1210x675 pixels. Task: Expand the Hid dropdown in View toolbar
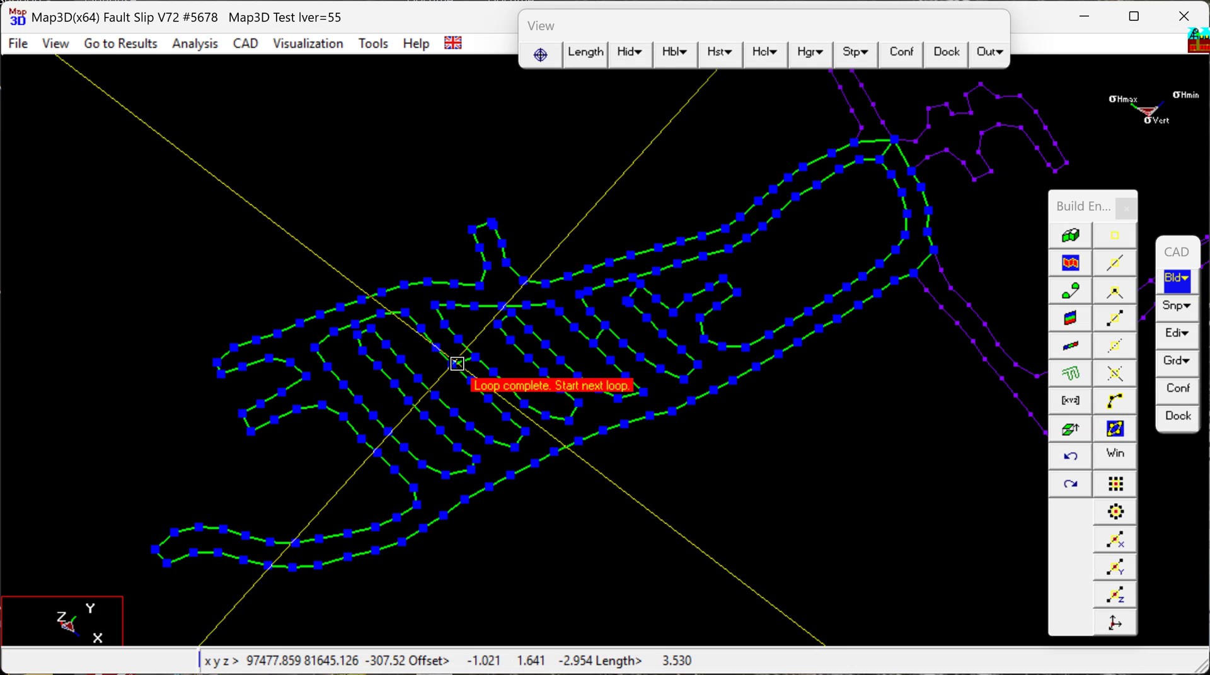[629, 52]
